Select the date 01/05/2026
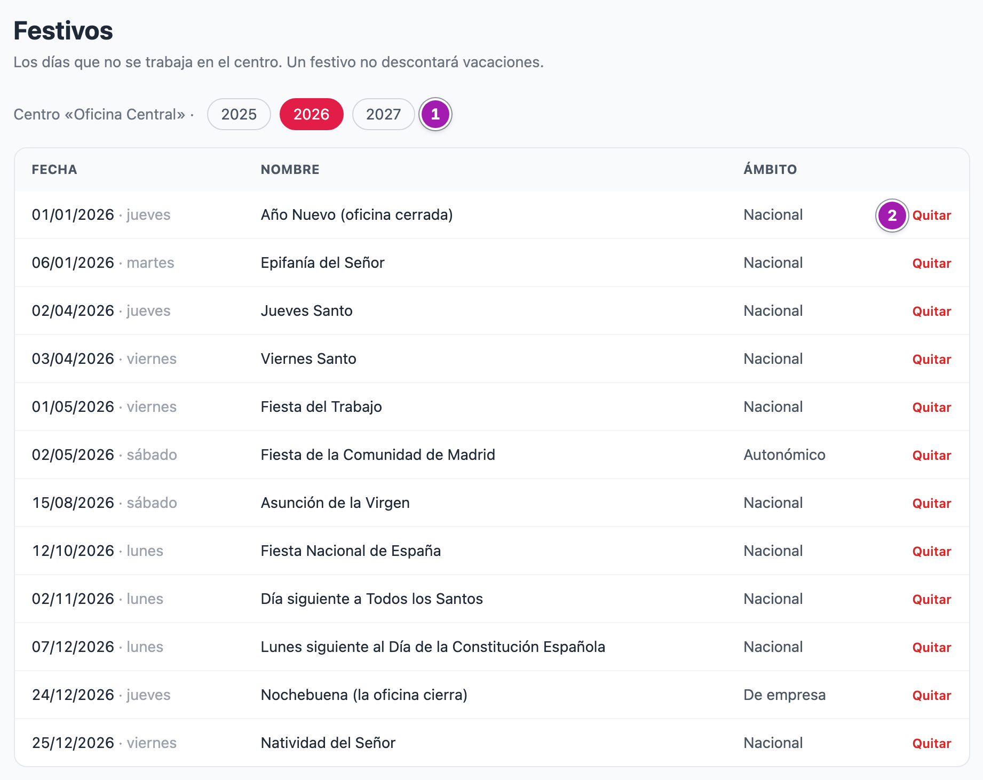Viewport: 983px width, 780px height. tap(73, 407)
